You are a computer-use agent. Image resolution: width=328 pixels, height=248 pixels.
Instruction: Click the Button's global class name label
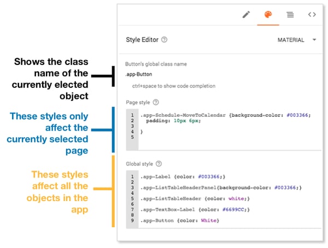click(x=156, y=64)
